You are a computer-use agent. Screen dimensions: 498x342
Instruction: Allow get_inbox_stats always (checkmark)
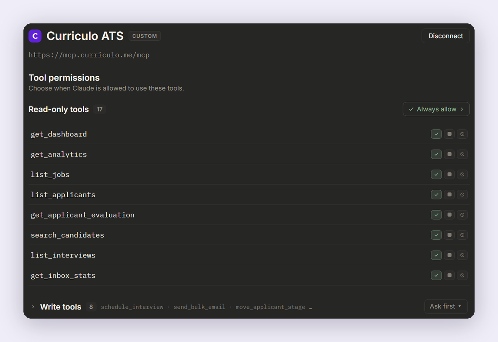click(436, 275)
